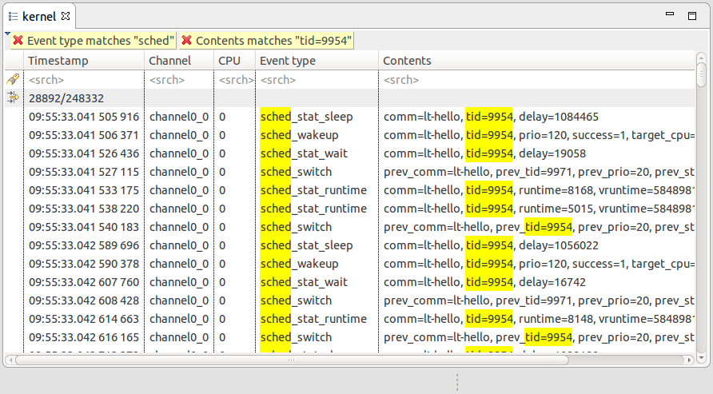The height and width of the screenshot is (394, 713).
Task: Click the search row highlighter icon
Action: coord(13,80)
